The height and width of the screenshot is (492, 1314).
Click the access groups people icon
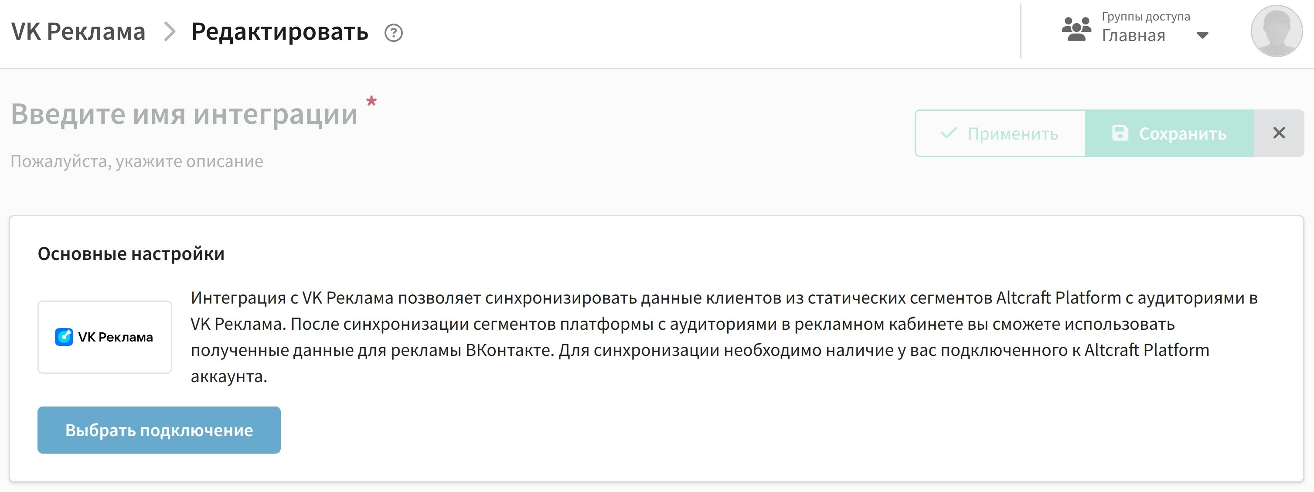coord(1076,29)
